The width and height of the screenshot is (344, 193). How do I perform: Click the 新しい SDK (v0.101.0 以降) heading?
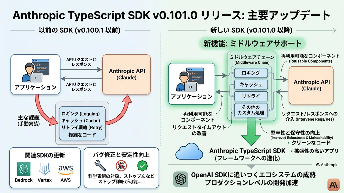(251, 31)
